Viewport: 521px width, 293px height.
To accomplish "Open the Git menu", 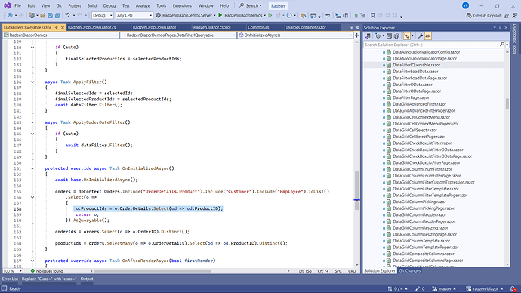I will click(59, 5).
